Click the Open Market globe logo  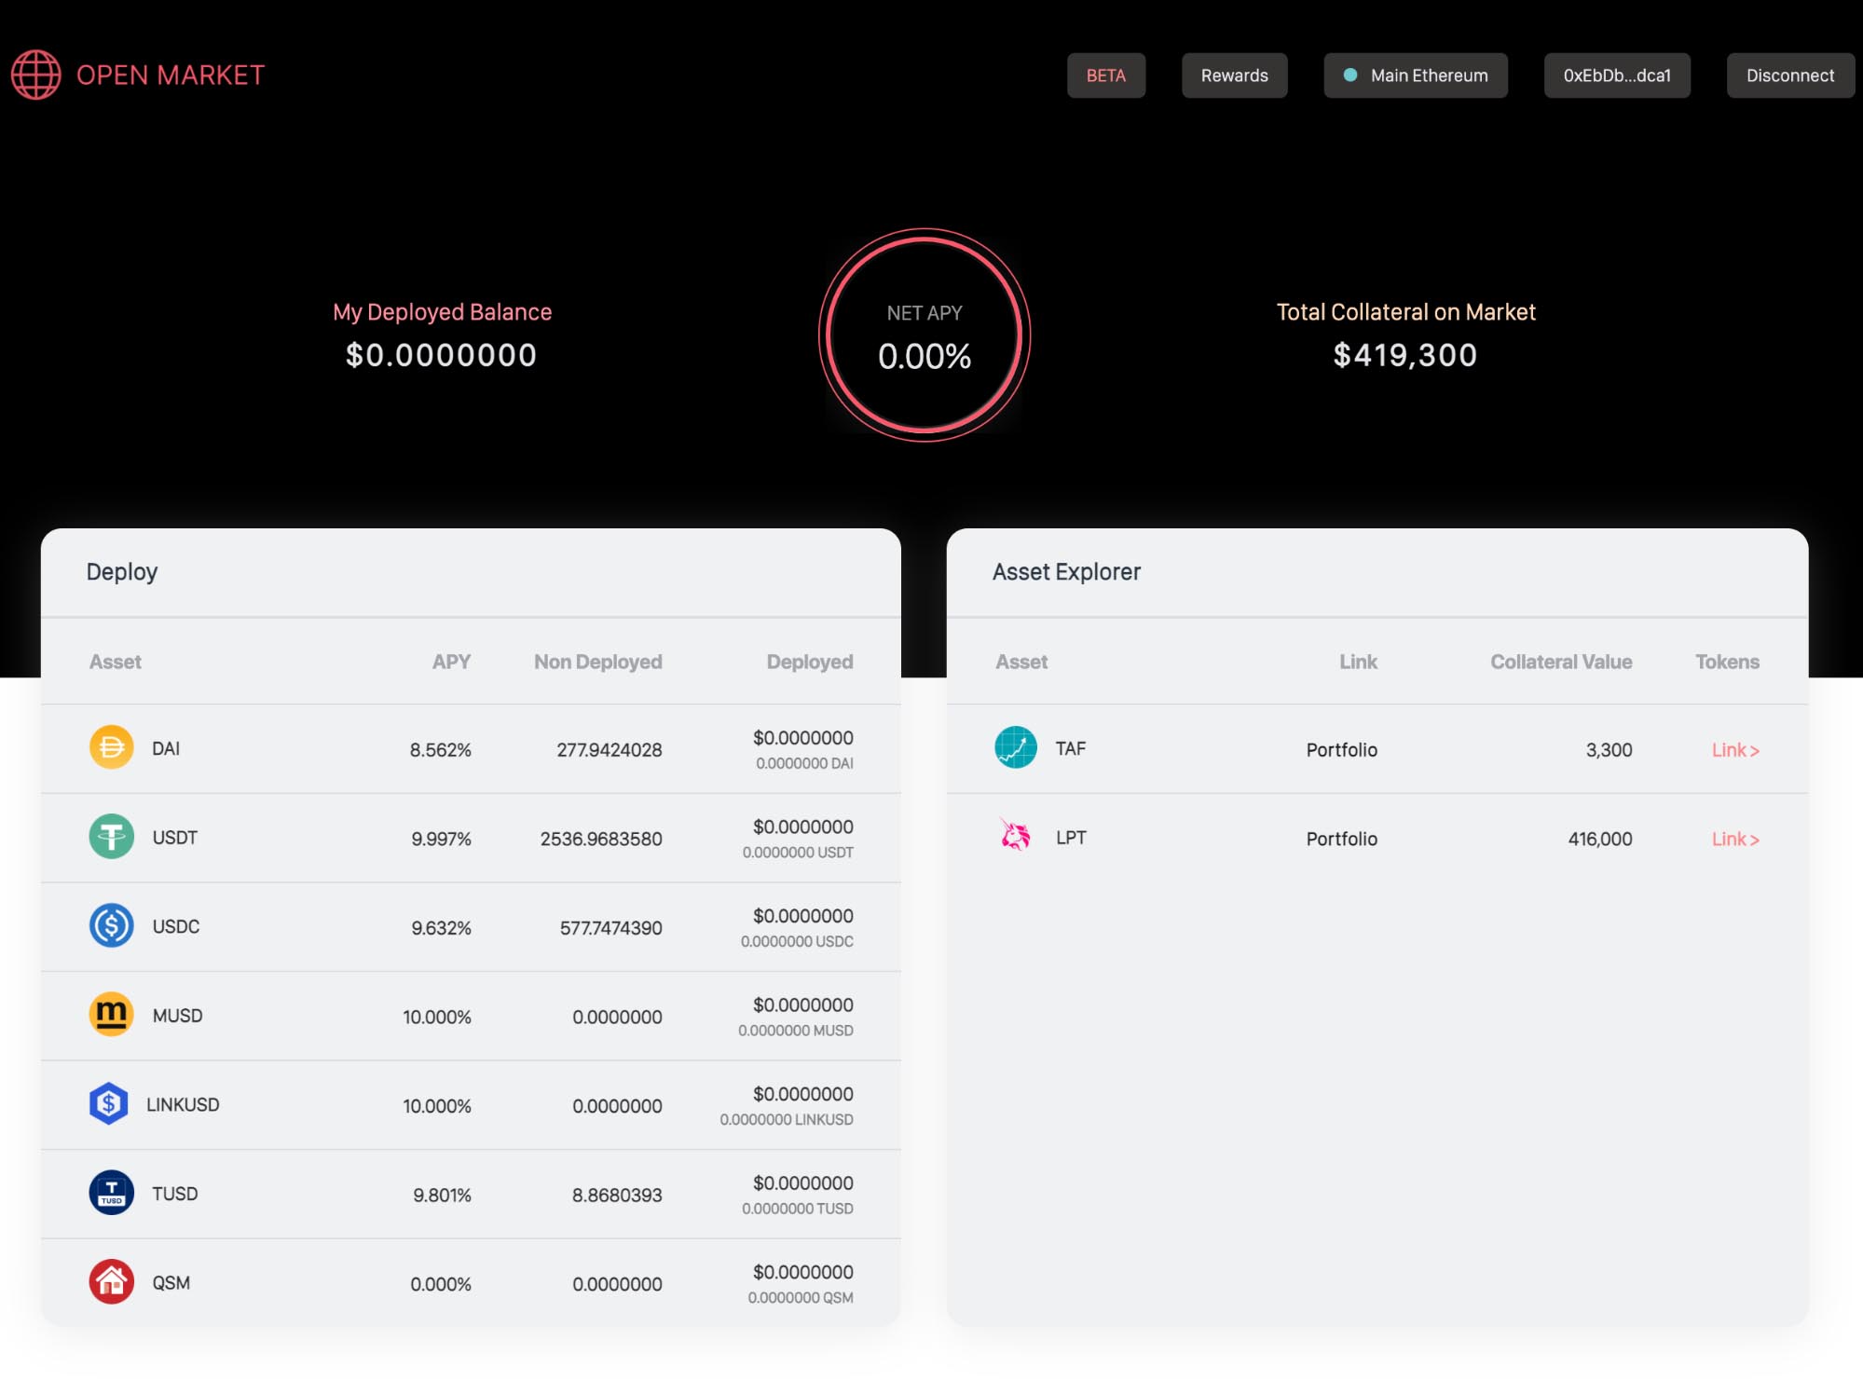coord(36,75)
